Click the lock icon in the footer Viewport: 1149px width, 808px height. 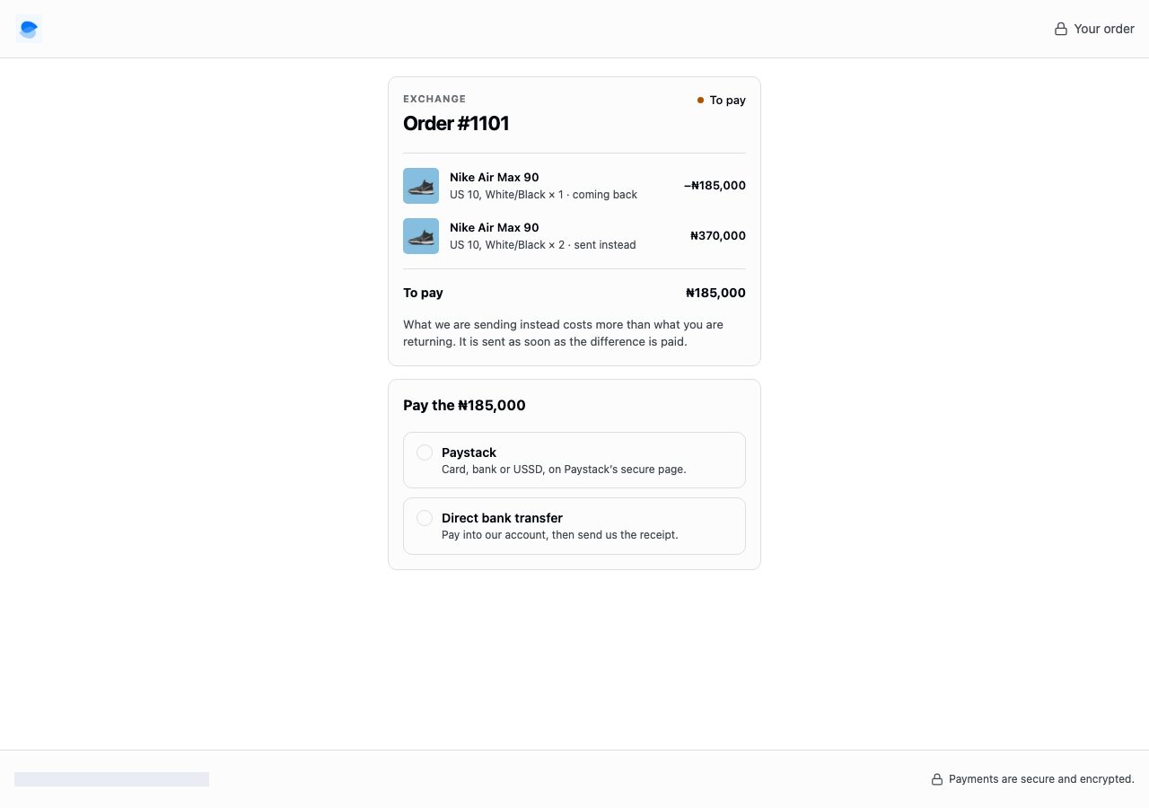(937, 779)
